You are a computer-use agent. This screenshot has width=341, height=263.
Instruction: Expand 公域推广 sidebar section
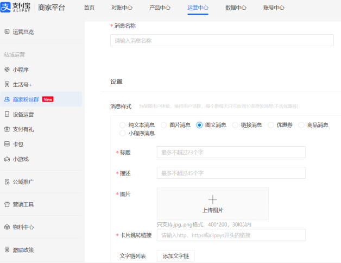click(23, 182)
